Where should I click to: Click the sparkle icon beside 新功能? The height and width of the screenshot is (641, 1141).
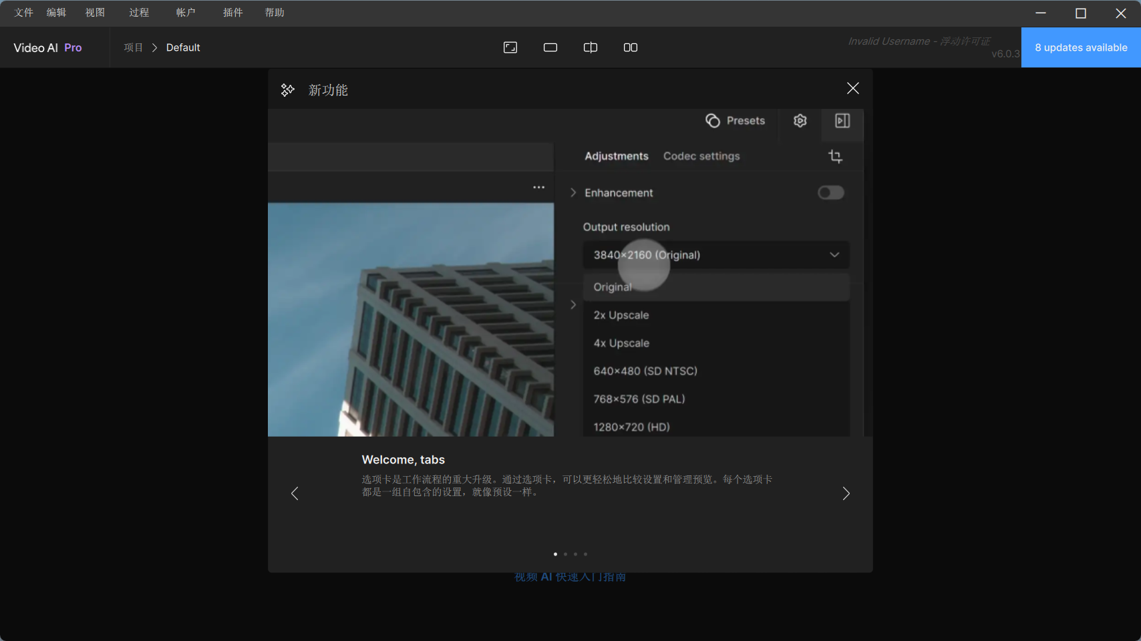pos(288,90)
